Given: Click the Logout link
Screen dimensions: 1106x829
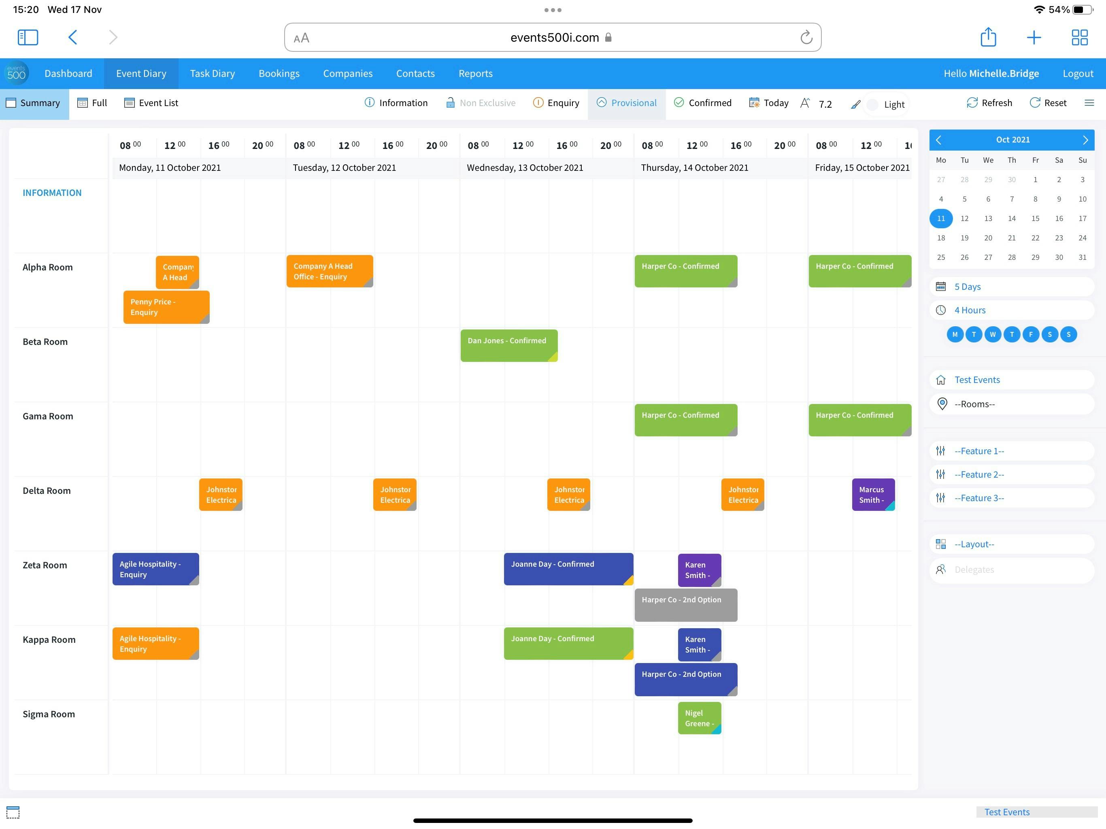Looking at the screenshot, I should [1078, 74].
